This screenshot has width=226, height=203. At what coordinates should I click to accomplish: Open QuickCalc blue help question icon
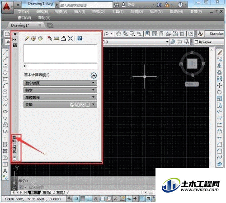coord(80,38)
